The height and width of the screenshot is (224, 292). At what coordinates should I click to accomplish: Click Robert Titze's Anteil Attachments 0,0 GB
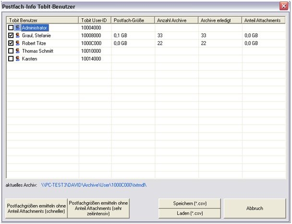click(x=251, y=43)
